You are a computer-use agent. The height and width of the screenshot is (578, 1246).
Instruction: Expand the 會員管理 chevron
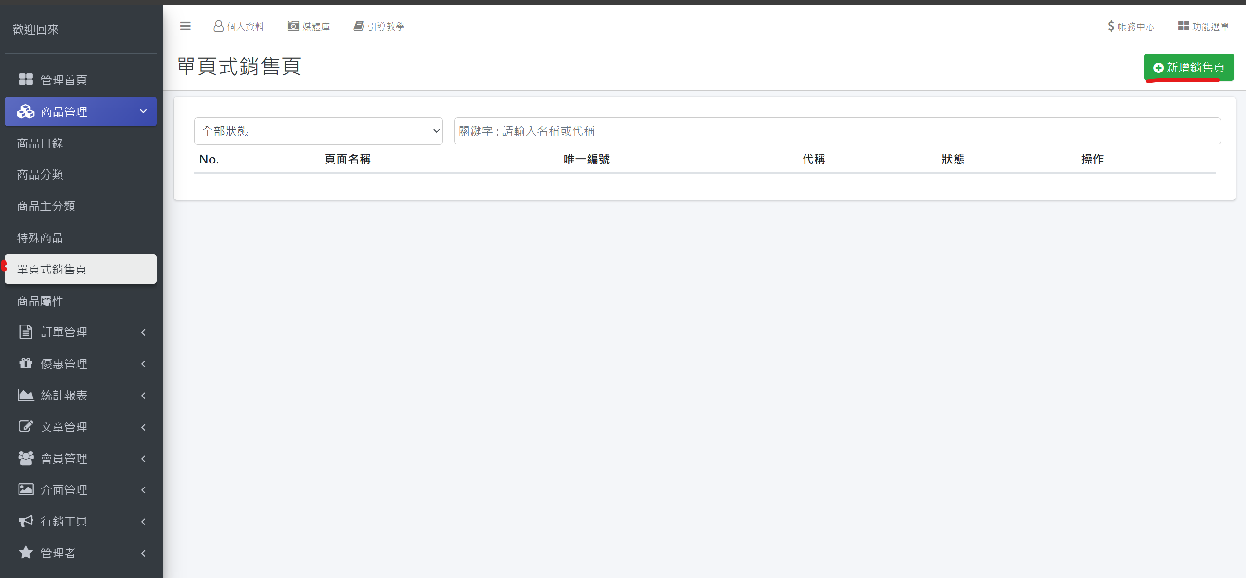[x=143, y=459]
